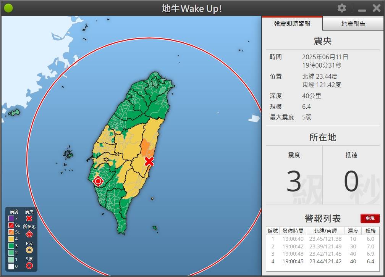This screenshot has height=277, width=385.
Task: Click the 規模 column header in alert table
Action: [x=370, y=231]
